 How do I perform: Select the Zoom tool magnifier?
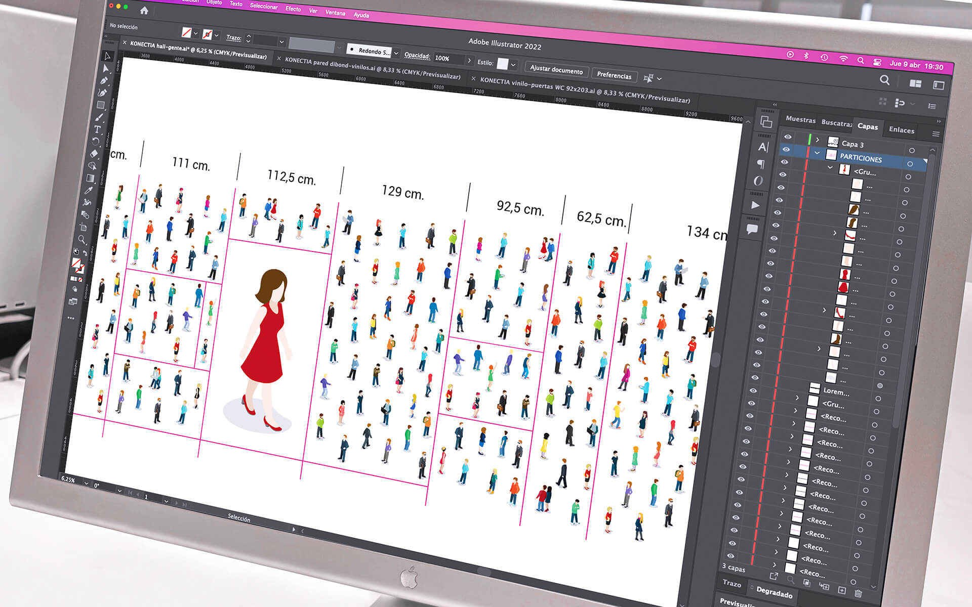82,239
